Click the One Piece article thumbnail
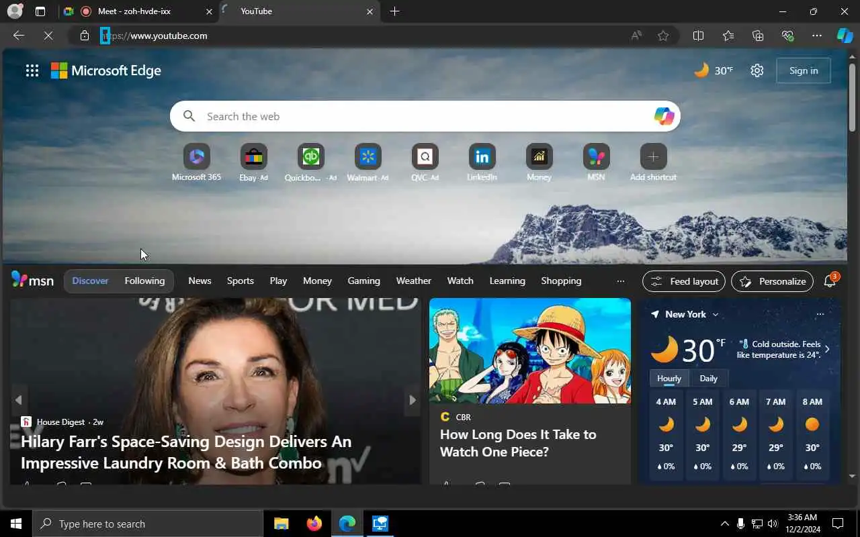The image size is (860, 537). point(530,351)
